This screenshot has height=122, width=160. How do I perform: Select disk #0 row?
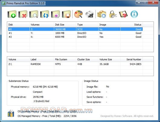[x=75, y=29]
